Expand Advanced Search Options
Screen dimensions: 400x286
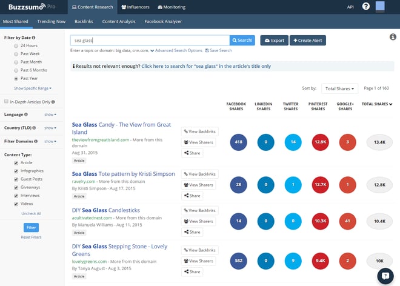tap(176, 50)
